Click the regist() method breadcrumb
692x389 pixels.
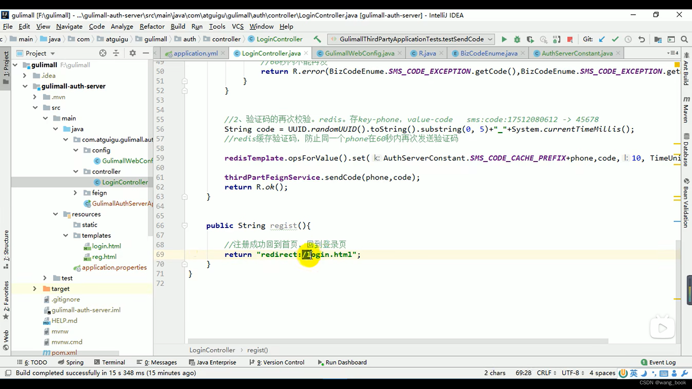[x=257, y=350]
